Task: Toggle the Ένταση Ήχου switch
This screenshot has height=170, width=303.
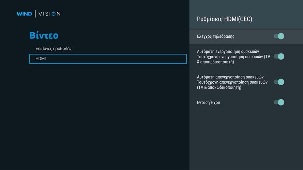Action: click(x=279, y=102)
